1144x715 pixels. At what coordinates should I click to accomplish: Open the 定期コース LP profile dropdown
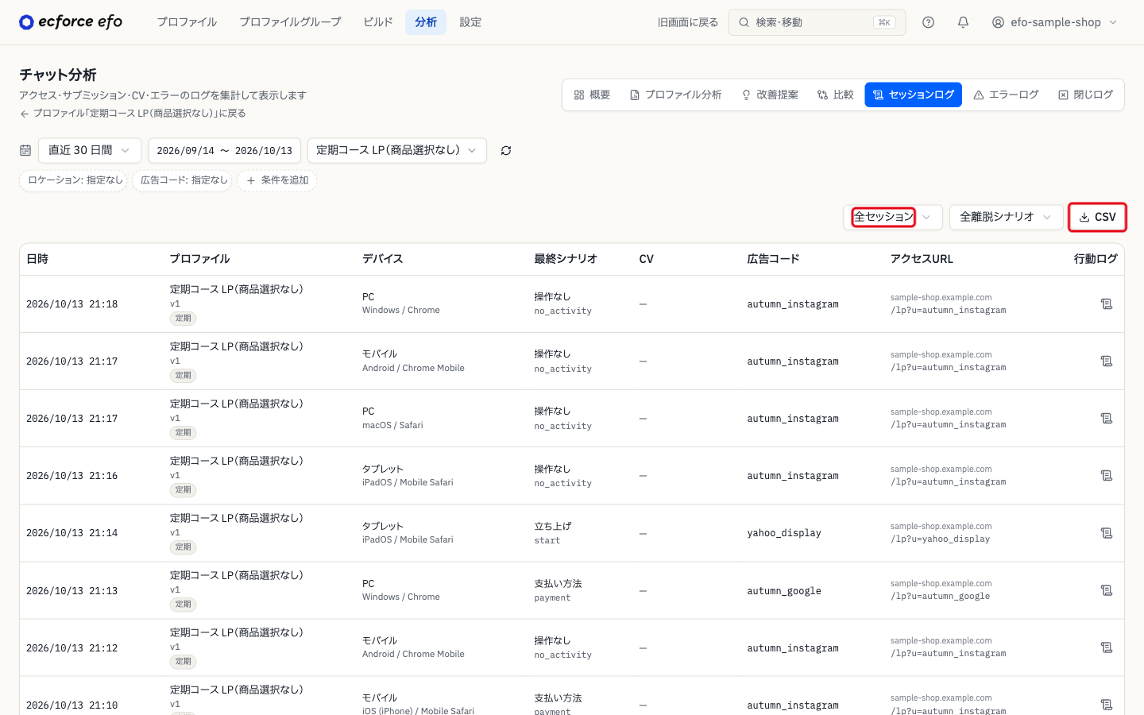pos(397,150)
